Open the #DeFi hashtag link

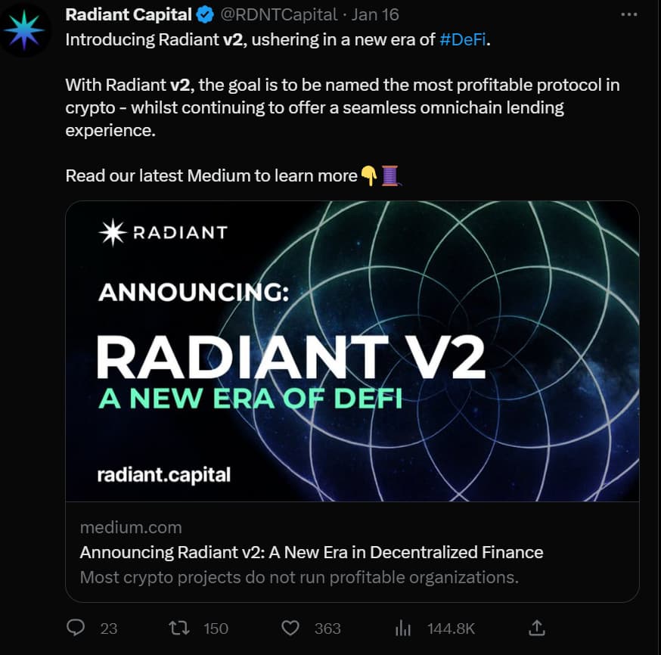click(x=463, y=40)
